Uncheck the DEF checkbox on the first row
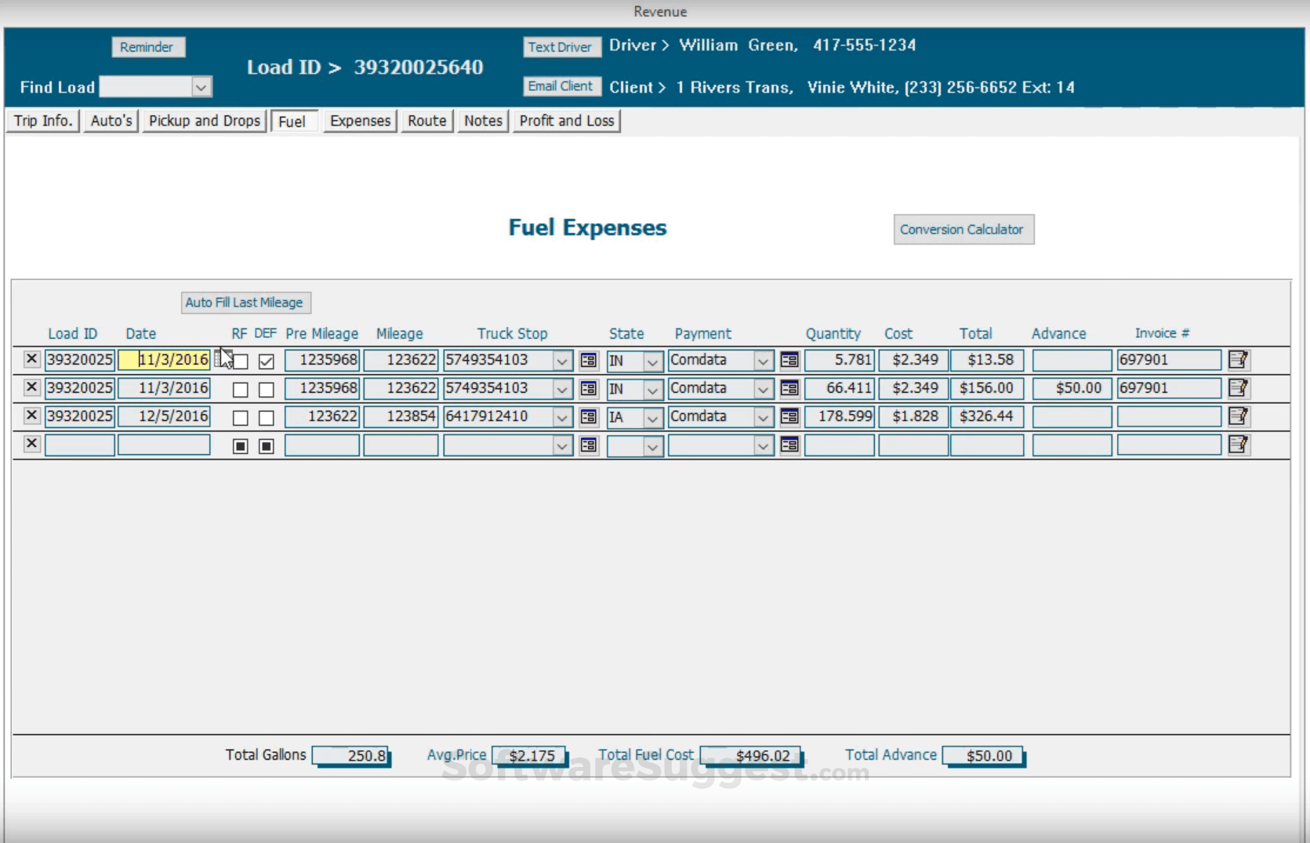 click(266, 362)
